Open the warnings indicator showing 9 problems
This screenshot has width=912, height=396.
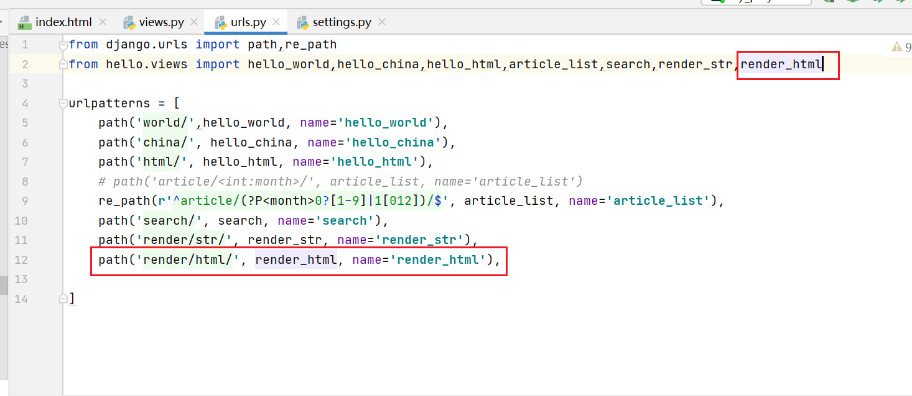[x=901, y=47]
